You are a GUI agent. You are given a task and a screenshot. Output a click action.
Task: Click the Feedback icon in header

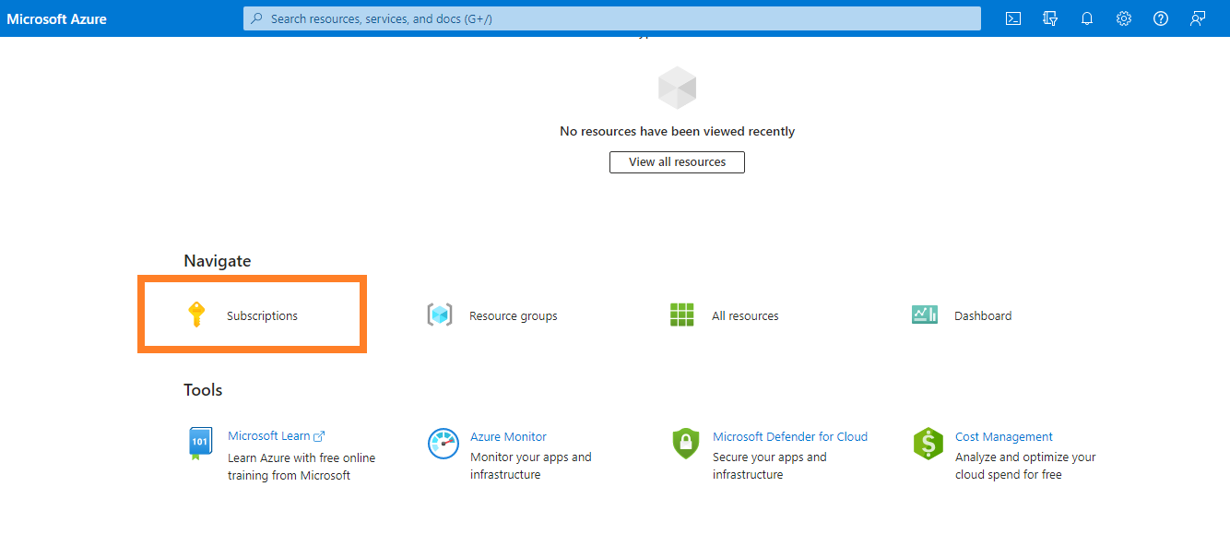[1197, 18]
